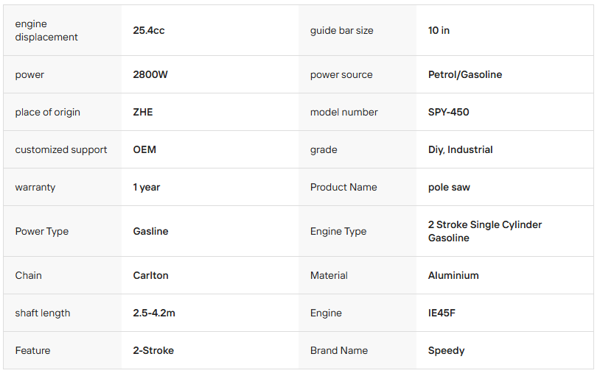
Task: Click the OEM customized support value
Action: (x=144, y=150)
